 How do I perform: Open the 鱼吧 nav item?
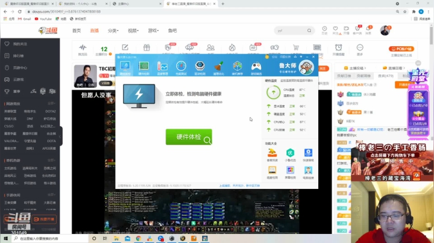[x=172, y=31]
